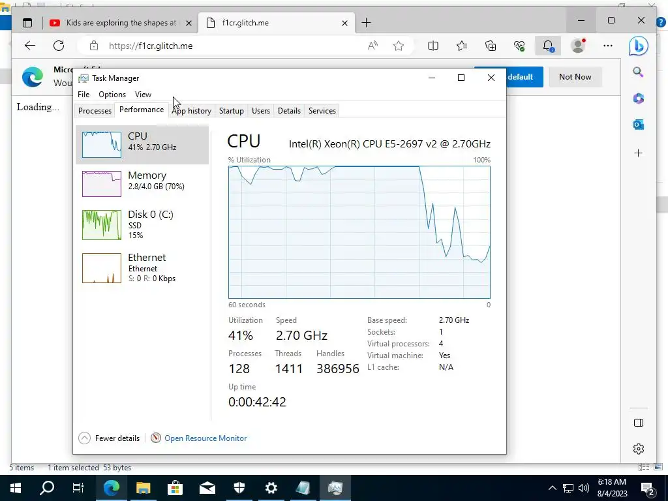Open a new Edge tab

tap(367, 23)
